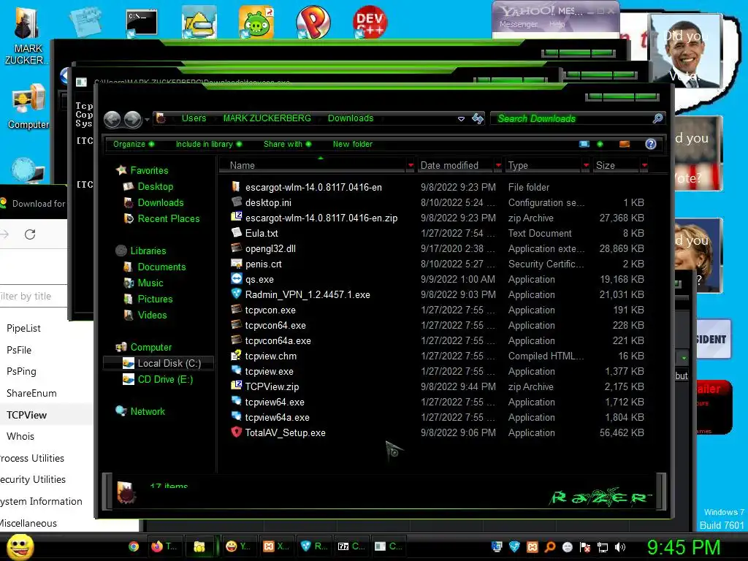Open the Share with menu
748x561 pixels.
click(x=287, y=144)
